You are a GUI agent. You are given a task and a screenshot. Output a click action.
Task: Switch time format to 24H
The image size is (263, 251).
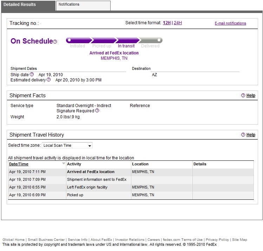178,23
